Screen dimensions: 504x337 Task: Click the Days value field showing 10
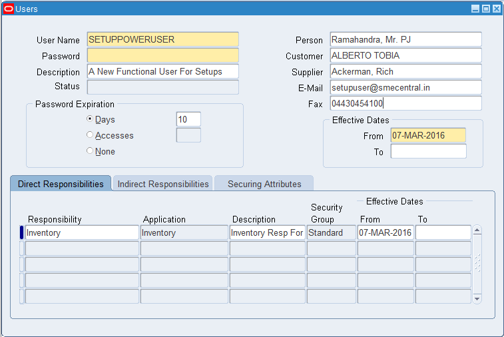click(x=188, y=120)
